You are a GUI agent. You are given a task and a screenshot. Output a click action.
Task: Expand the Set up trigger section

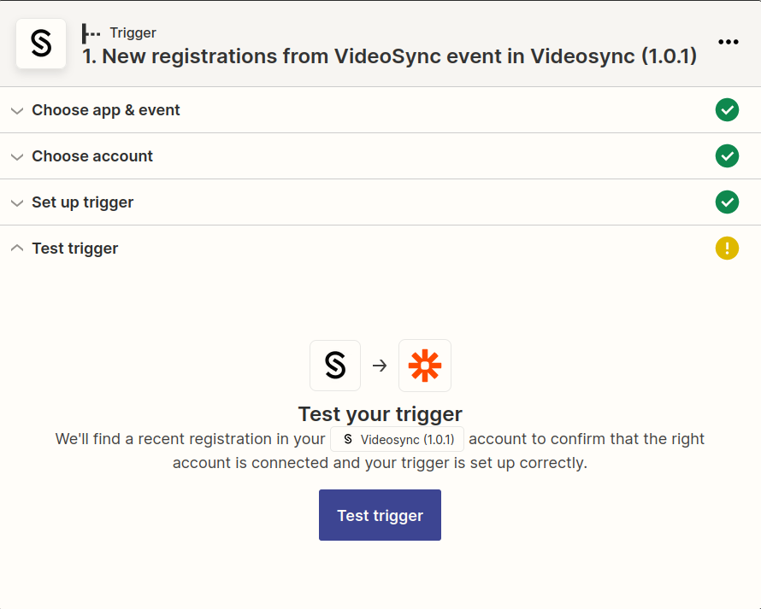tap(82, 202)
